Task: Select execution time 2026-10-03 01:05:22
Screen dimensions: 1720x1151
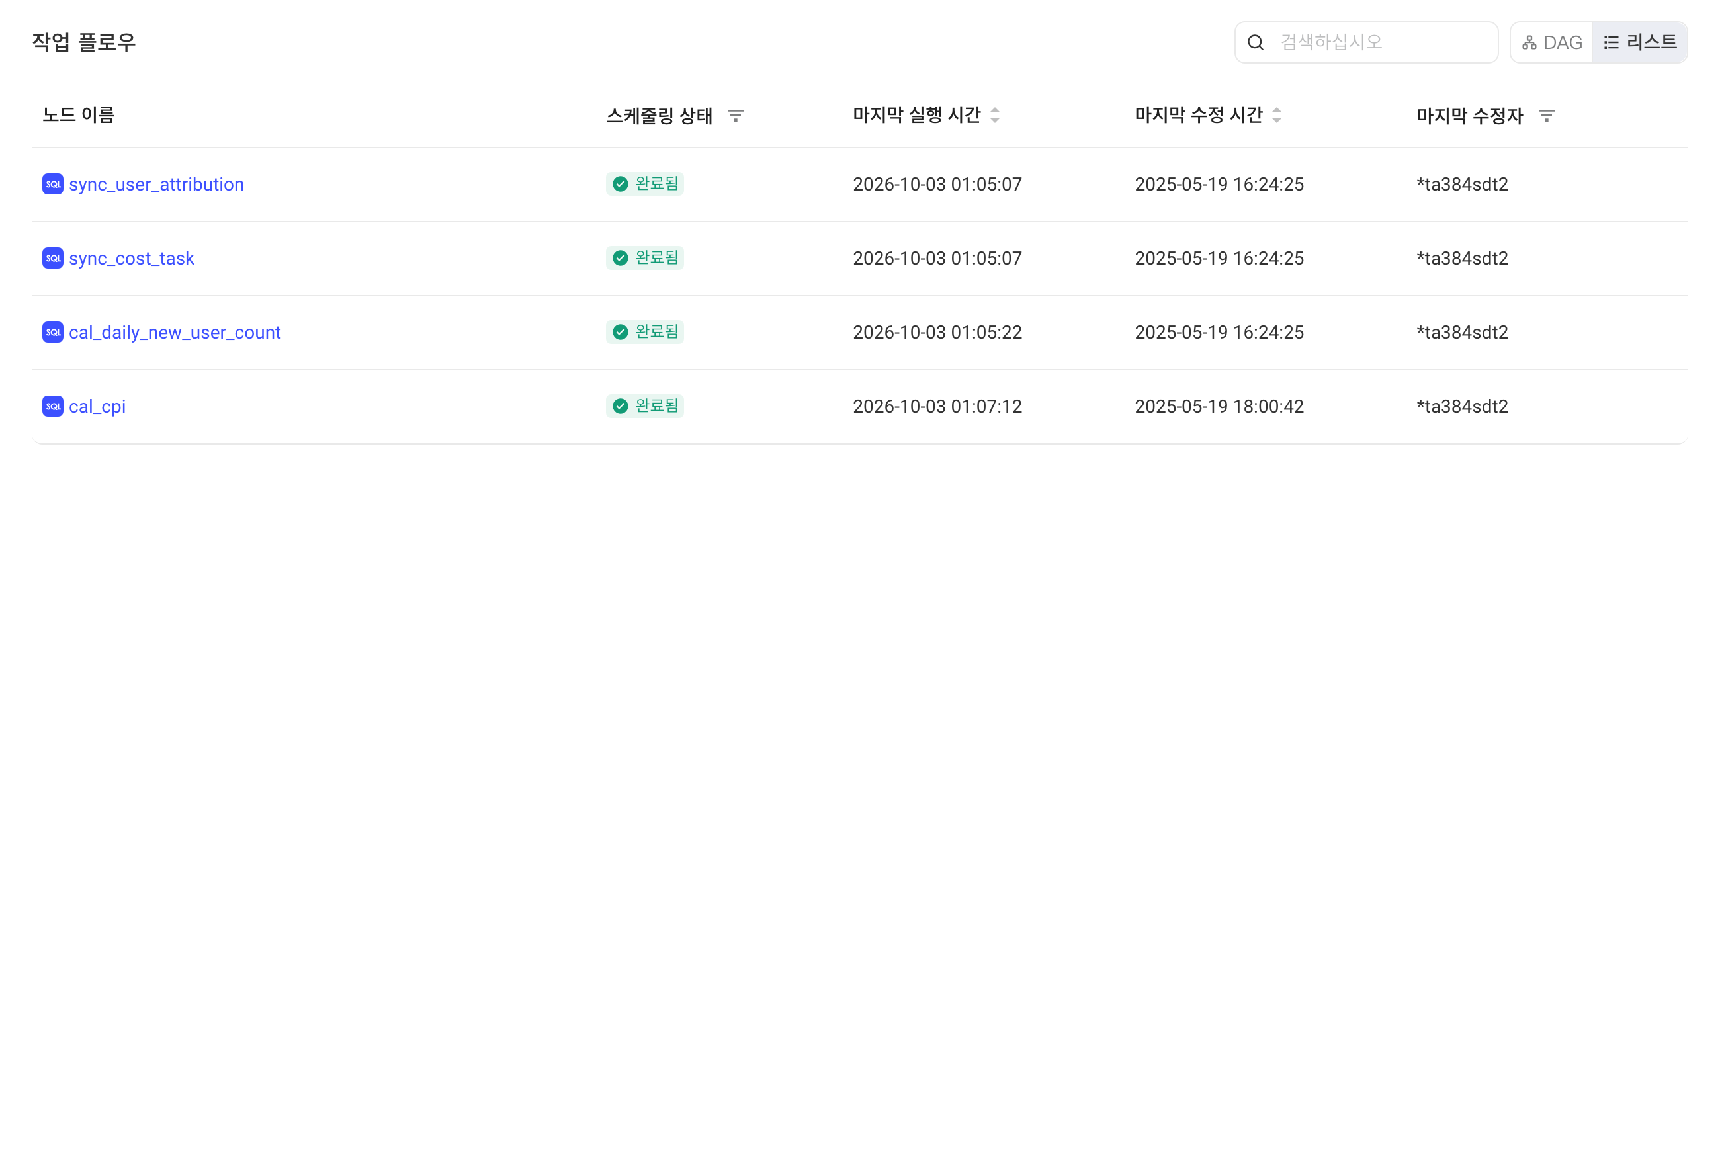Action: pos(937,333)
